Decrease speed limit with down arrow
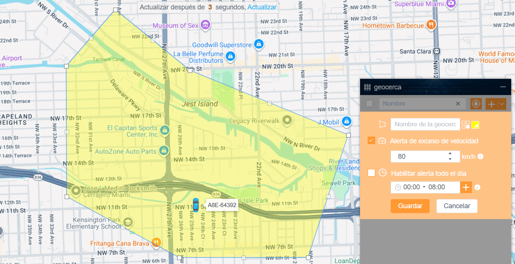The height and width of the screenshot is (264, 515). (x=450, y=159)
